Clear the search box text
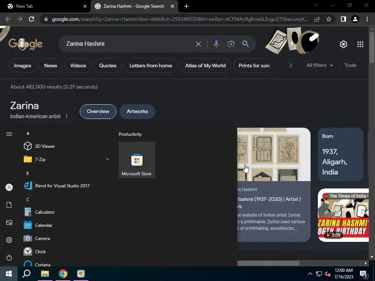375x281 pixels. tap(198, 44)
